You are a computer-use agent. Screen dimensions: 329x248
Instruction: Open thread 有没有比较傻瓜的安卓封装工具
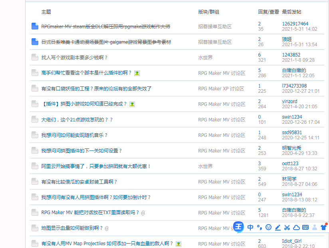79,182
